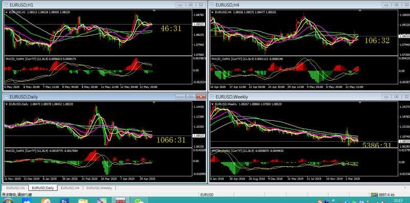Image resolution: width=410 pixels, height=203 pixels.
Task: Click the 46:31 countdown in H1 chart
Action: point(171,29)
